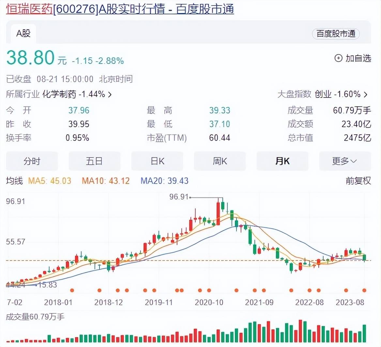Click the 今开 value 37.96

coord(79,111)
